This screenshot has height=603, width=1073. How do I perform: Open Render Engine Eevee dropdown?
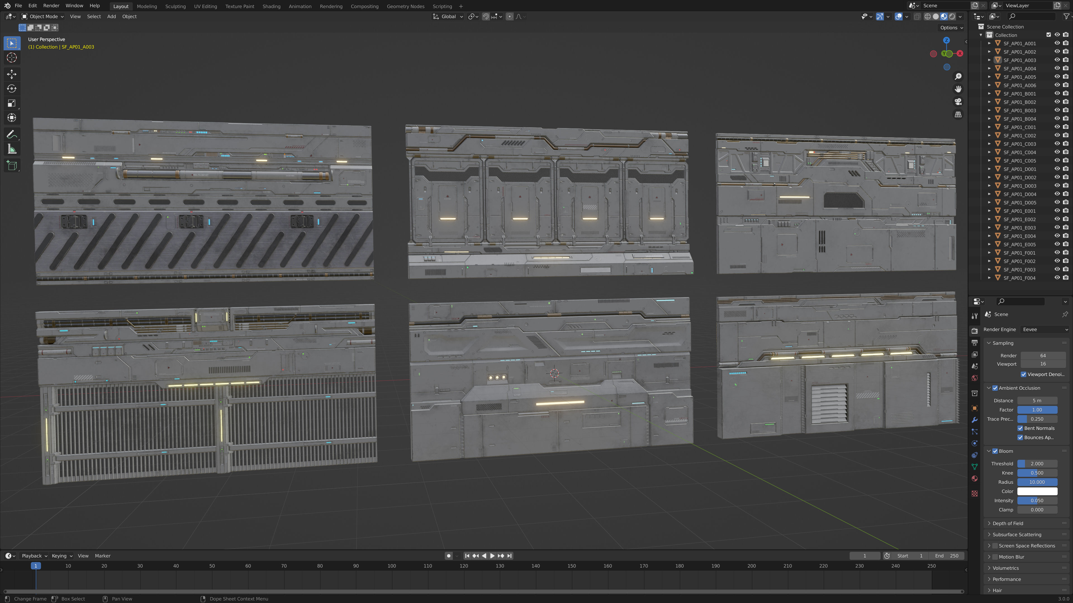(1045, 330)
